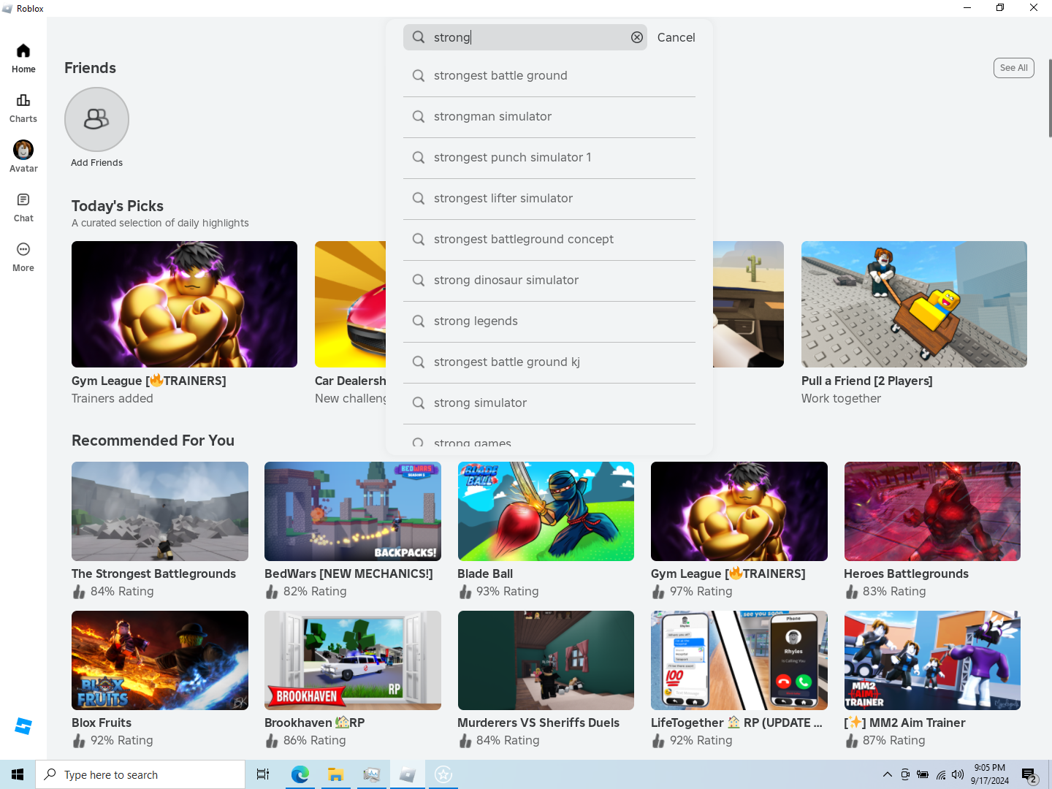Click See All friends button

[x=1013, y=68]
